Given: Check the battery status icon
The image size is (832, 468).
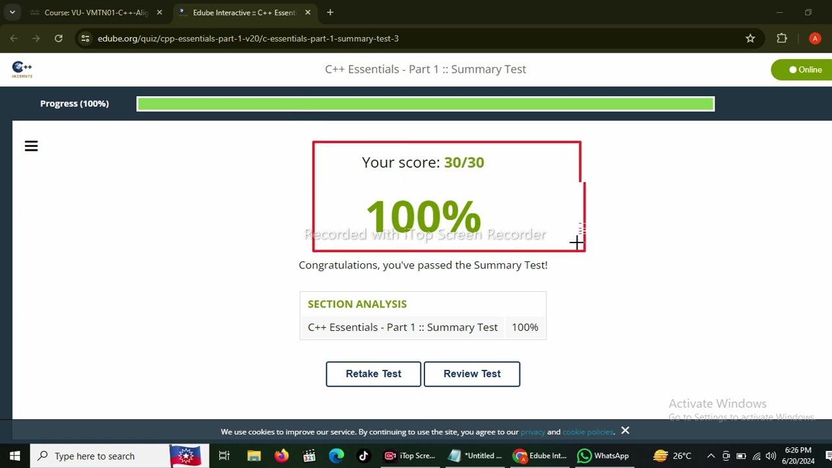Looking at the screenshot, I should 741,456.
